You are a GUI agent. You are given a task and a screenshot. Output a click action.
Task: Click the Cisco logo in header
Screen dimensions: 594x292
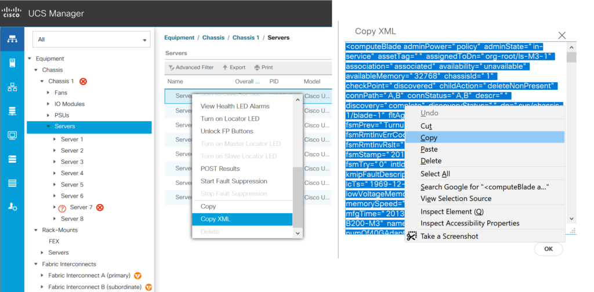(12, 13)
